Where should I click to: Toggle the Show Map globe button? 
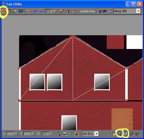click(99, 11)
